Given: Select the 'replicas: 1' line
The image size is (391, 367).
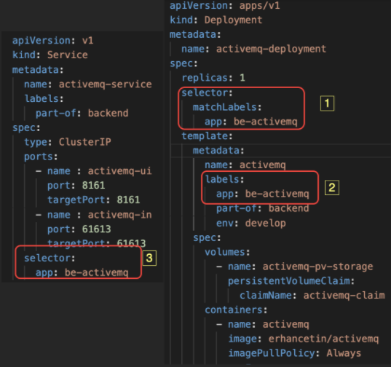Looking at the screenshot, I should 213,78.
